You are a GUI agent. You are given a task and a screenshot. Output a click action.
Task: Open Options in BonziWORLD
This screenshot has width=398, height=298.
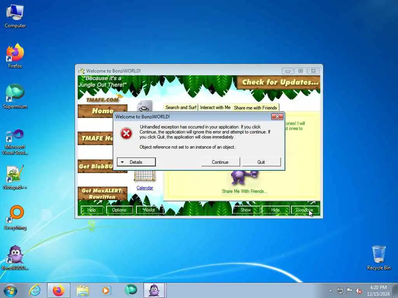pyautogui.click(x=119, y=210)
